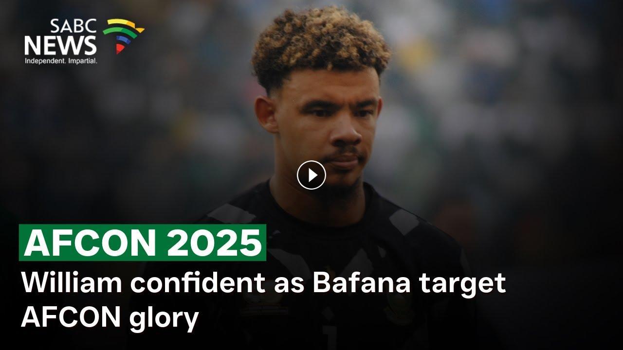Click the word 'NEWS' in the logo
This screenshot has width=623, height=350.
pos(60,45)
